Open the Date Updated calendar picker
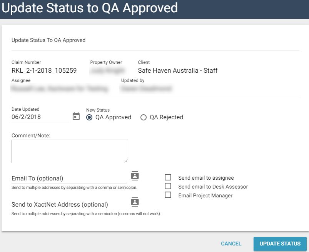This screenshot has width=309, height=252. point(76,117)
